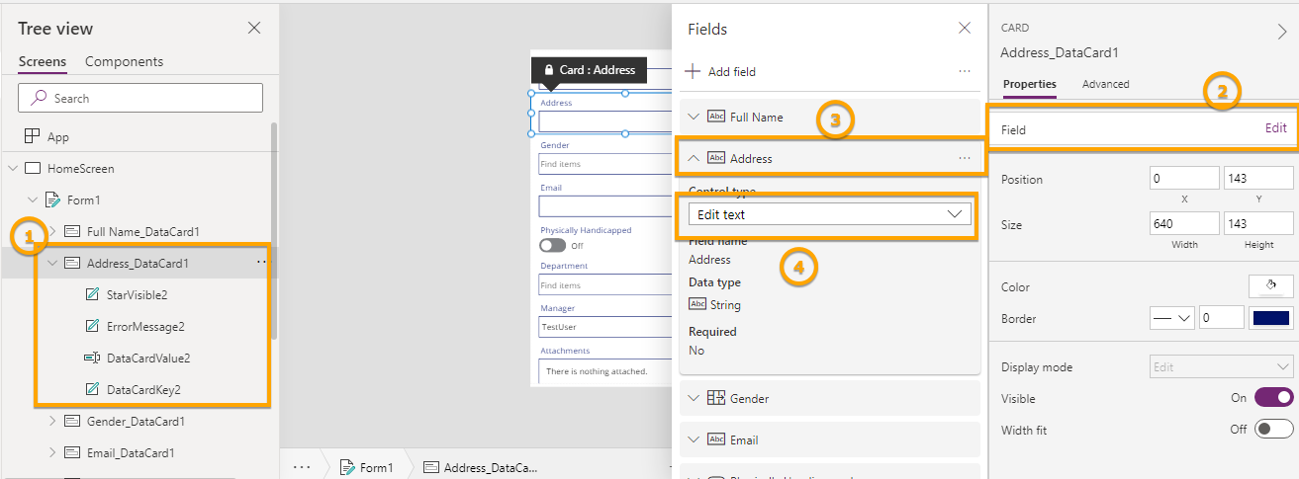Expand the Gender field in Fields pane
1299x479 pixels.
point(694,398)
